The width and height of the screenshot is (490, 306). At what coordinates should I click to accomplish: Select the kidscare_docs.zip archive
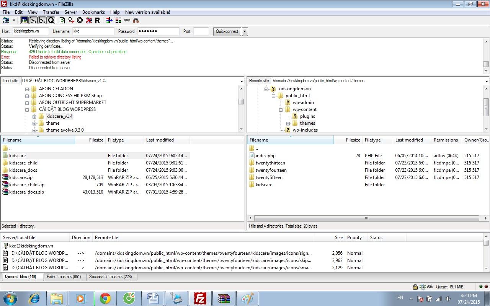pos(26,192)
